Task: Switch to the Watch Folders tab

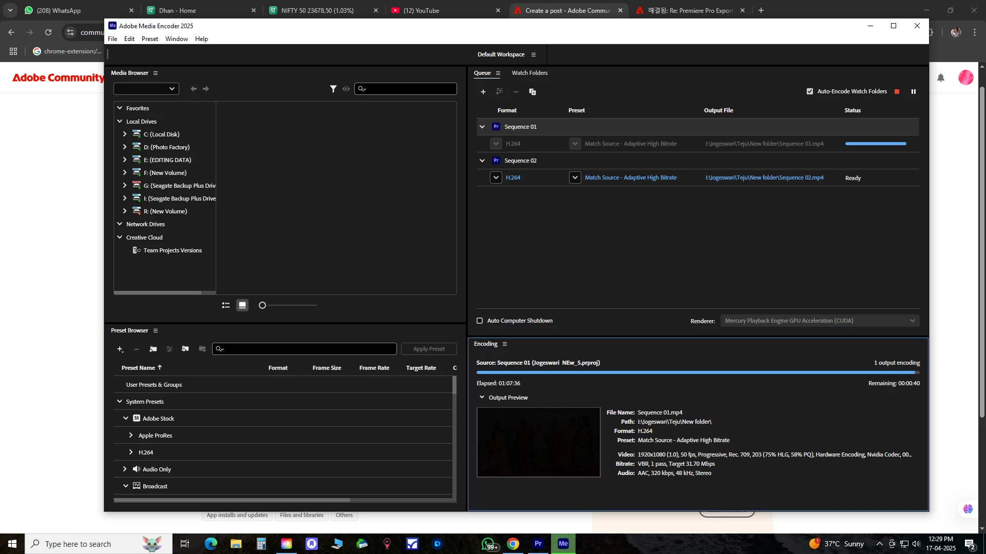Action: tap(529, 73)
